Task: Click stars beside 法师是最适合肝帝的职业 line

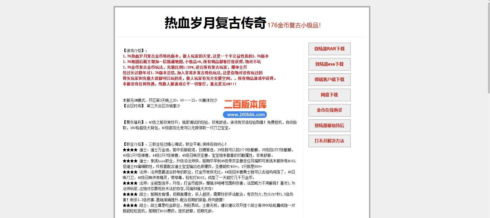Action: point(130,172)
